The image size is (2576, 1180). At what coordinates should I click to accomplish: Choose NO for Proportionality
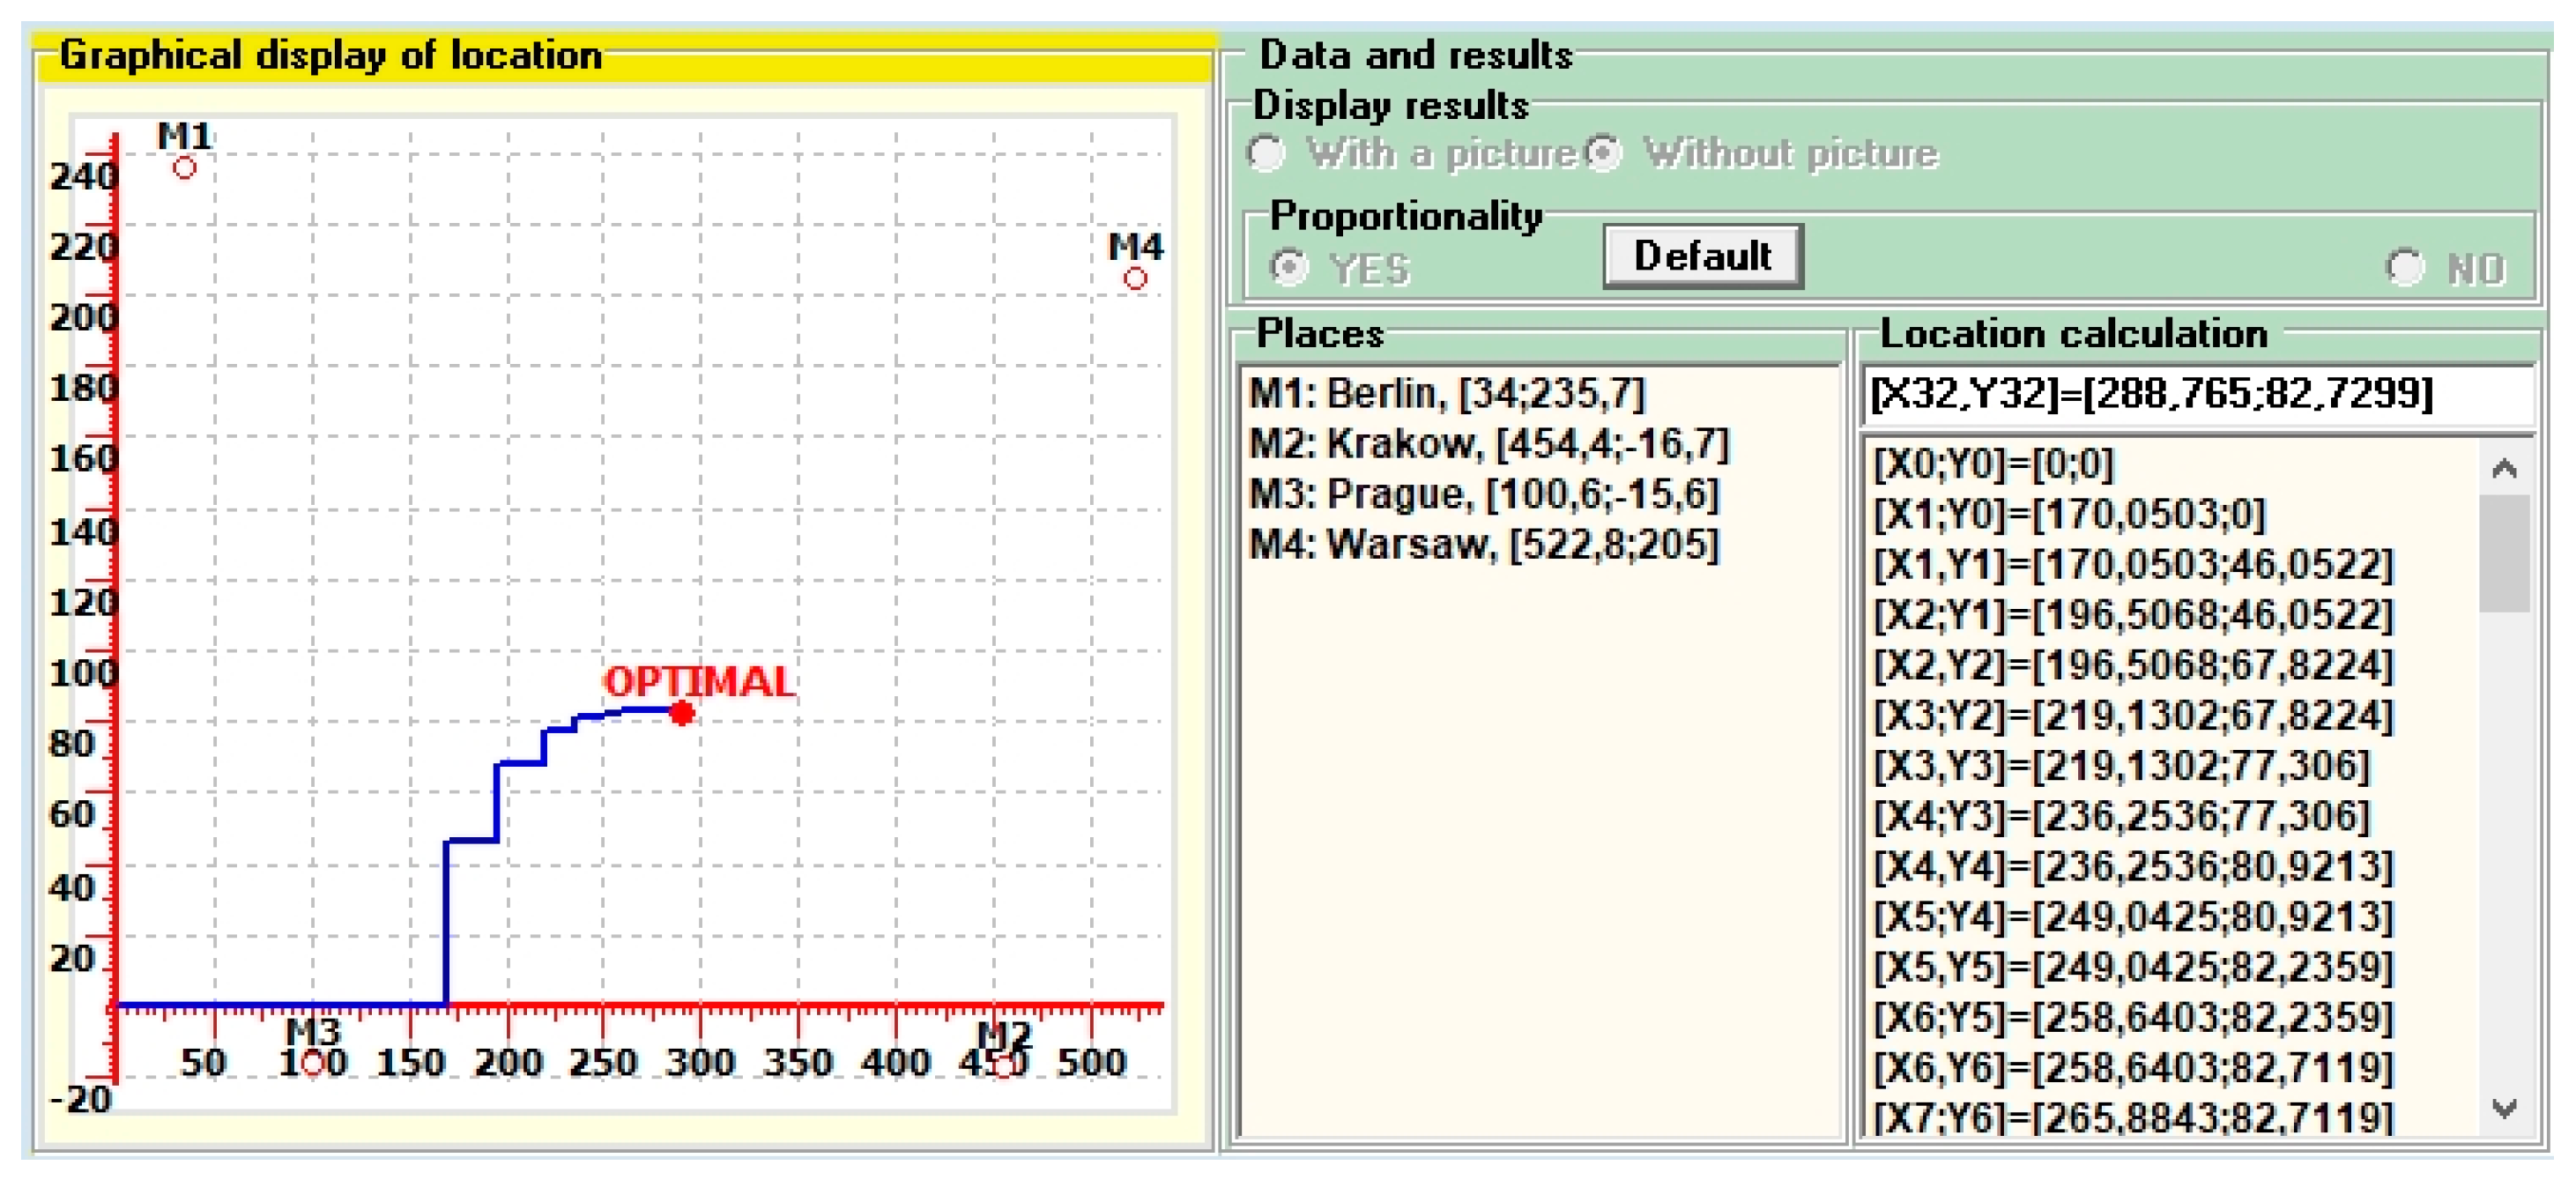[x=2405, y=268]
